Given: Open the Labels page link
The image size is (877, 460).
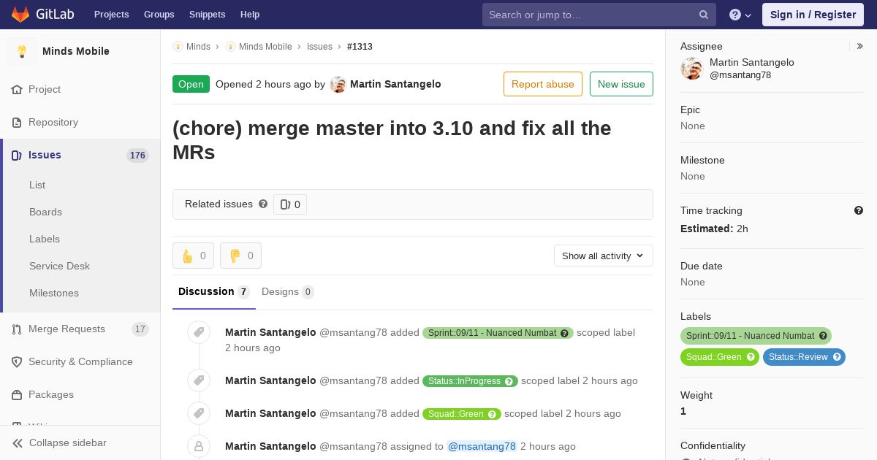Looking at the screenshot, I should point(45,239).
